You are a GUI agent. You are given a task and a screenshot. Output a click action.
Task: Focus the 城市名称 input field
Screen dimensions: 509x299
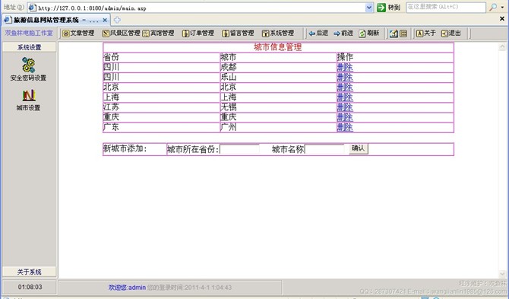point(324,149)
